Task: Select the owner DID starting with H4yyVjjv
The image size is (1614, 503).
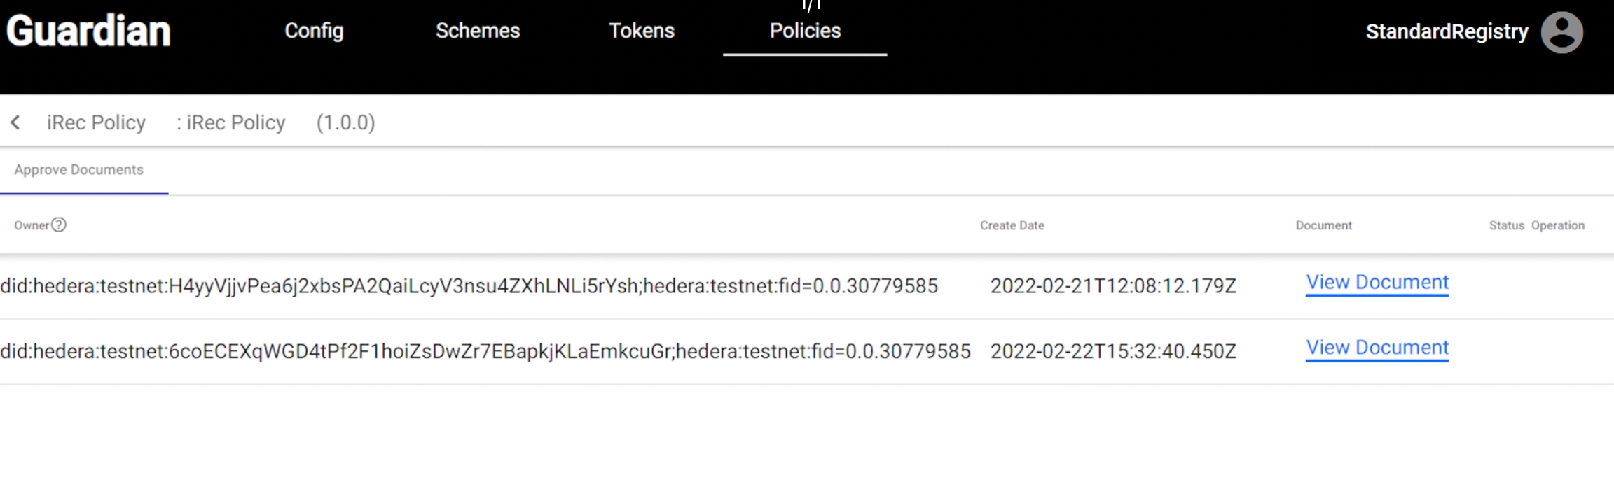Action: point(469,286)
